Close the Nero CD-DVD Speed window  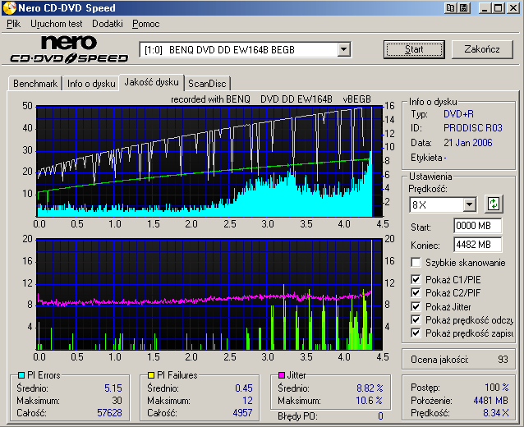click(513, 8)
